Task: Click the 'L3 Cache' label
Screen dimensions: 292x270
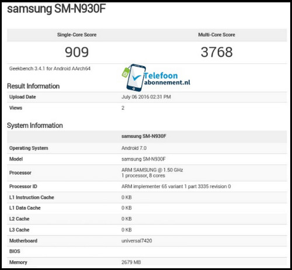Action: [19, 230]
